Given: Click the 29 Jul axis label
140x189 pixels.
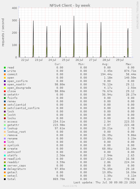Looking at the screenshot, I should coord(120,60).
